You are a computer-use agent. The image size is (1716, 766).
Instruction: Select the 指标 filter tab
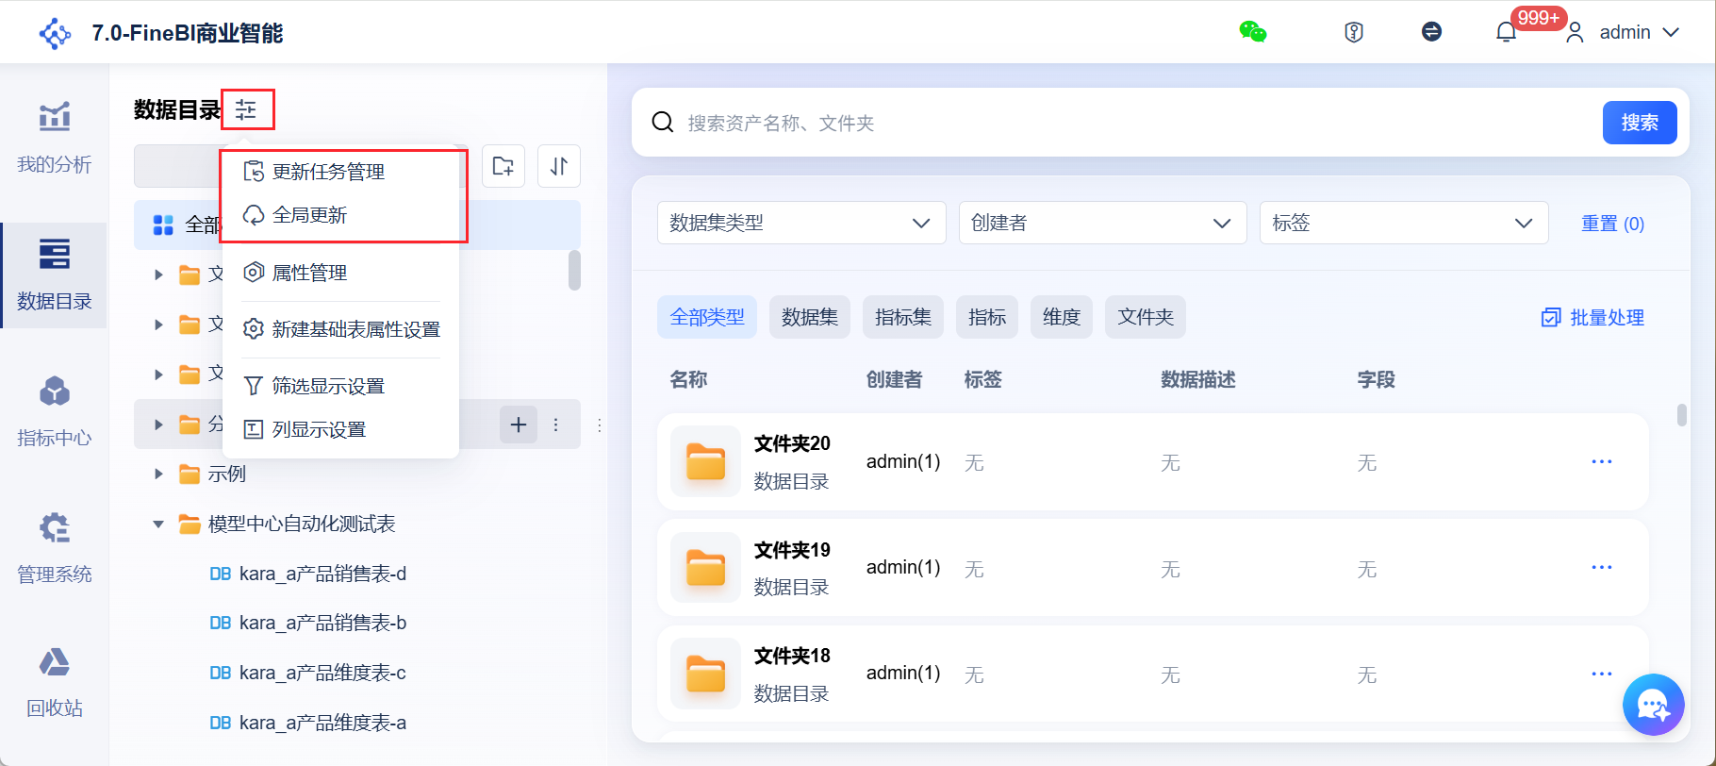click(987, 317)
